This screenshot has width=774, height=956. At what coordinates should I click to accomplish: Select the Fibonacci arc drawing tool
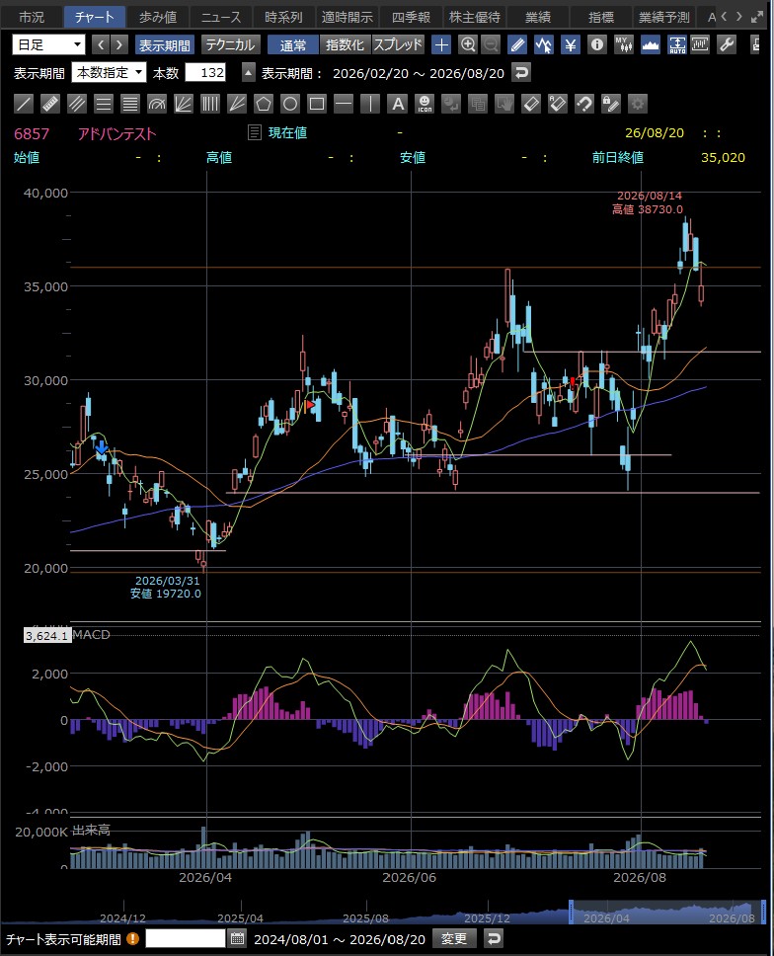157,105
